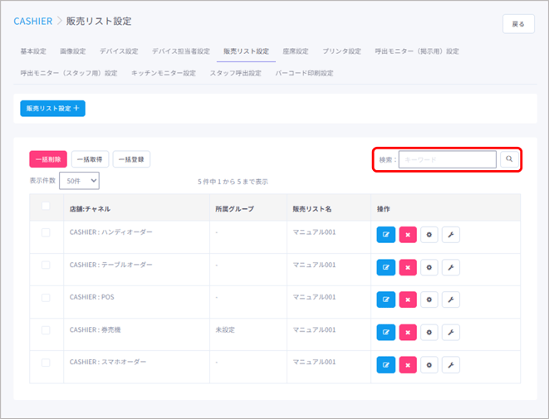The image size is (549, 419).
Task: Open the プリンタ設定 tab
Action: (341, 51)
